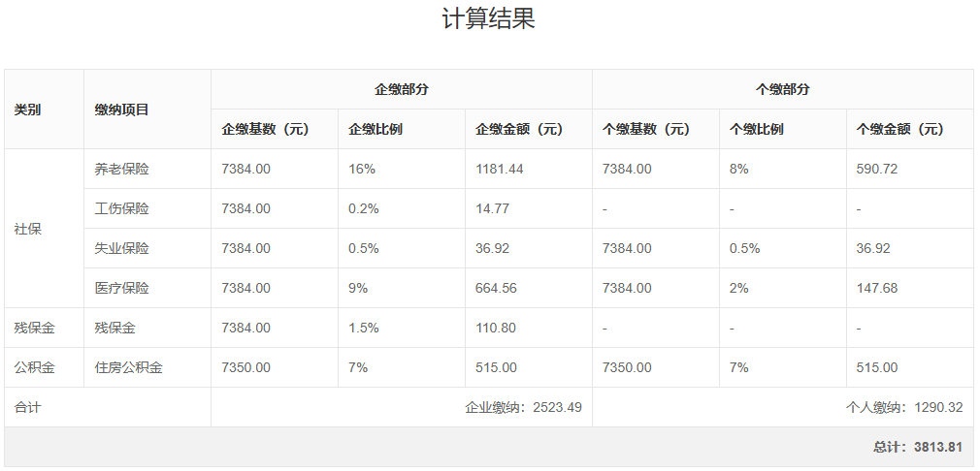Viewport: 980px width, 471px height.
Task: Click the 失业保险 row label
Action: point(122,249)
